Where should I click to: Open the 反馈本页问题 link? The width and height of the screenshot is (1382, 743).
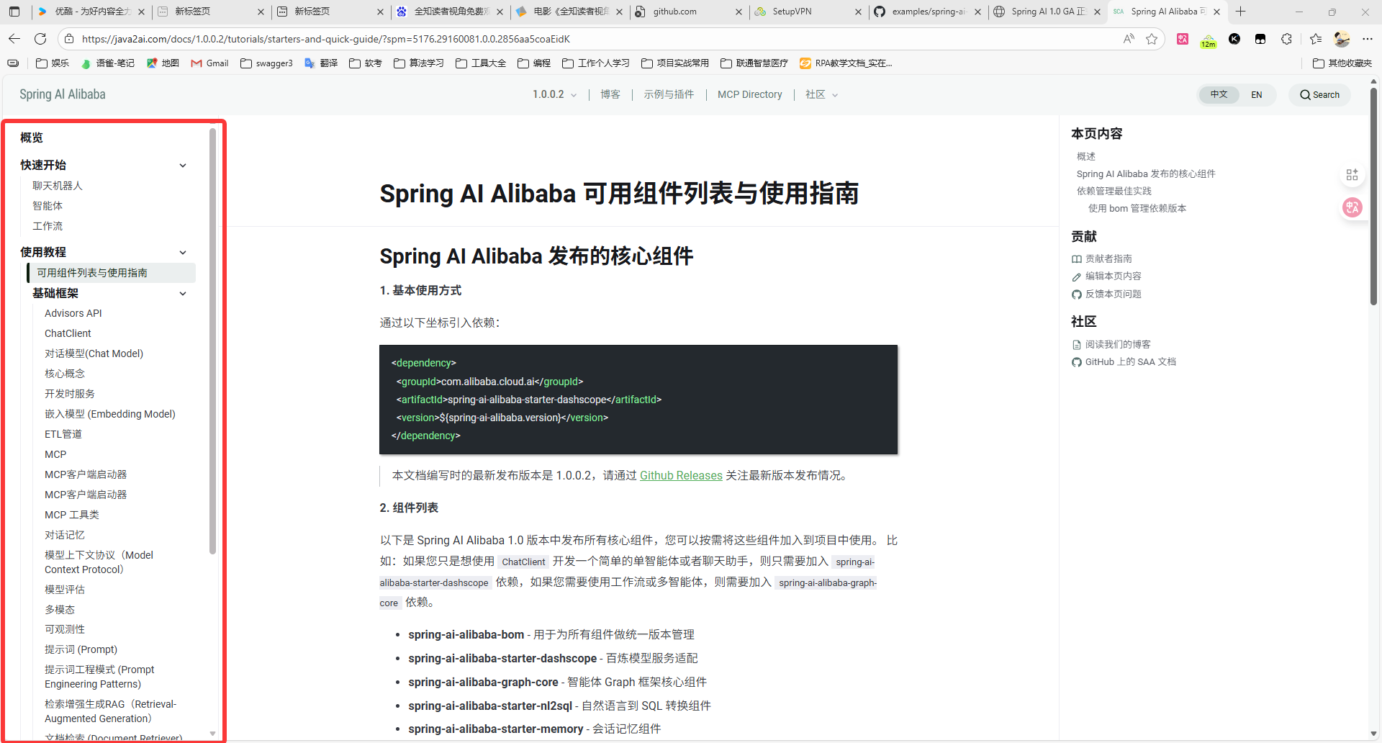pos(1114,294)
